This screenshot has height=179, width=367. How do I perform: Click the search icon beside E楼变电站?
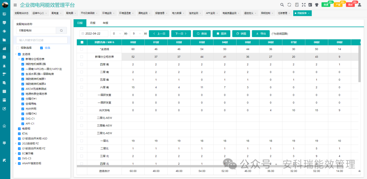click(61, 31)
